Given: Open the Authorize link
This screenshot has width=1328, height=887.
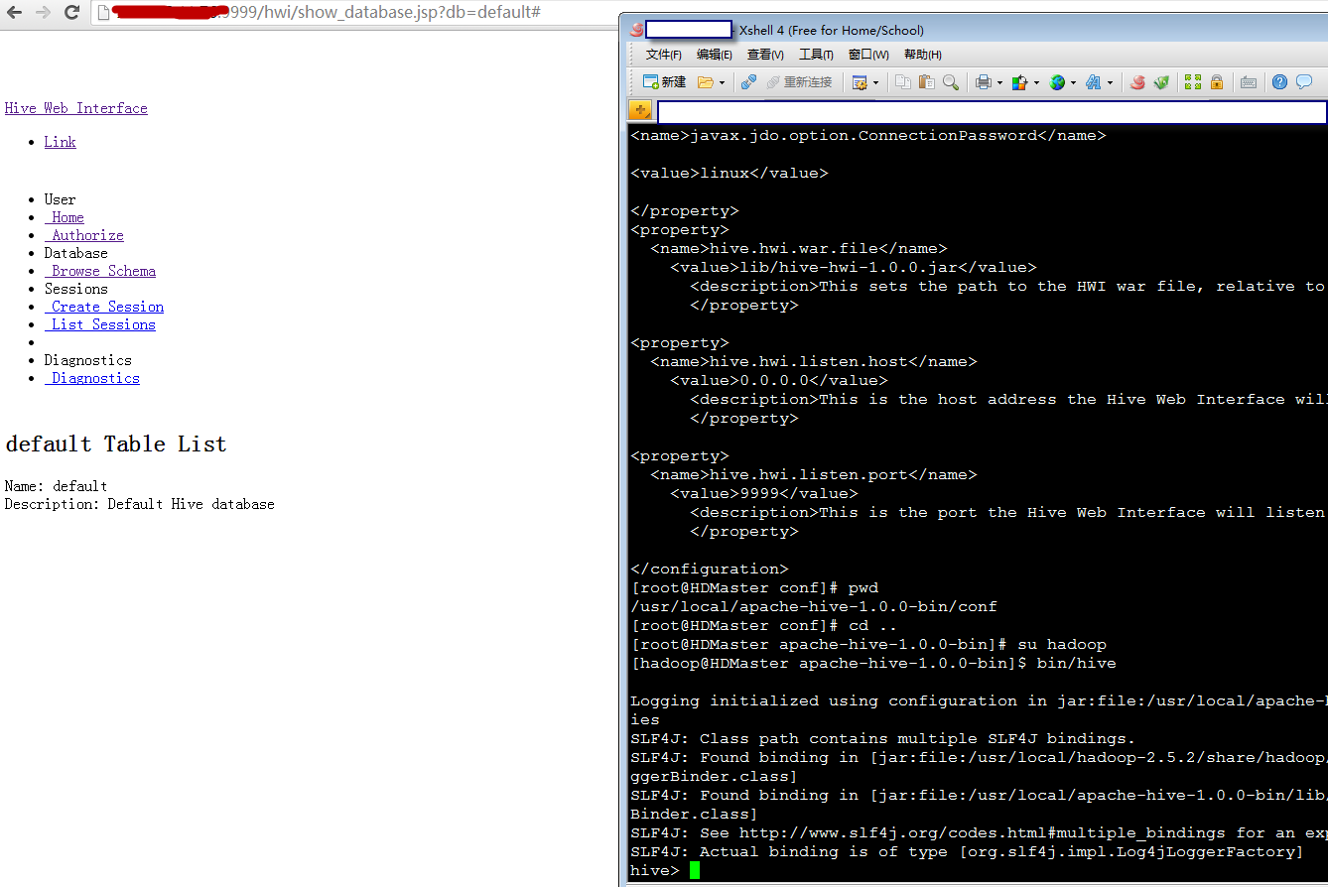Looking at the screenshot, I should (x=84, y=235).
